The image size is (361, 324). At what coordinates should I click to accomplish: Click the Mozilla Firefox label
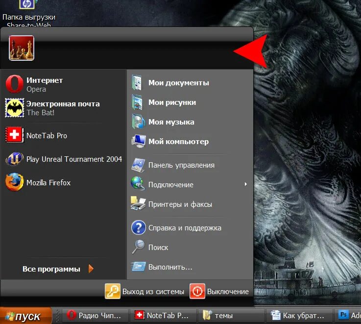pos(48,183)
